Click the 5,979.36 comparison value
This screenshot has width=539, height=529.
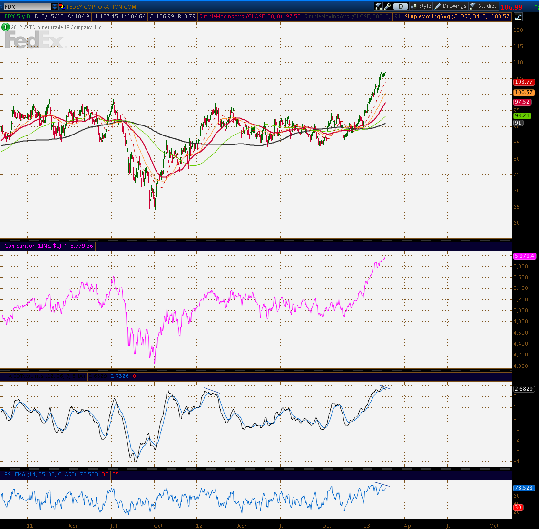coord(82,246)
